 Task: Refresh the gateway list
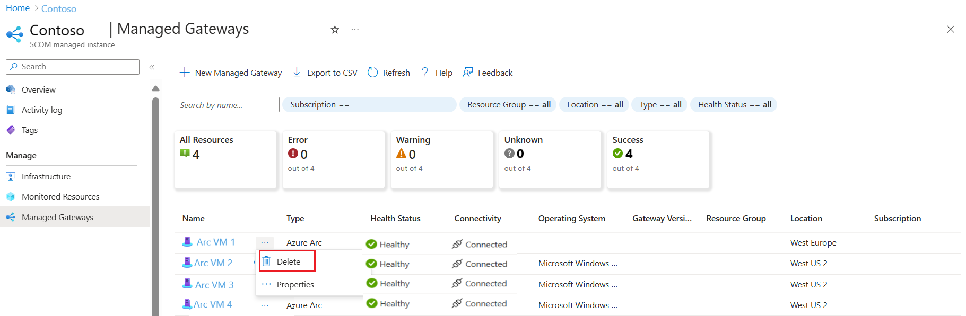[x=389, y=73]
